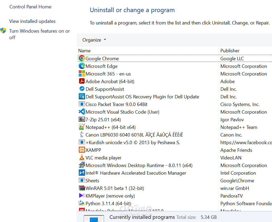Select WinRAR 5.01 beta 1 (32-bit) entry
Viewport: 272px width, 222px height.
(115, 188)
